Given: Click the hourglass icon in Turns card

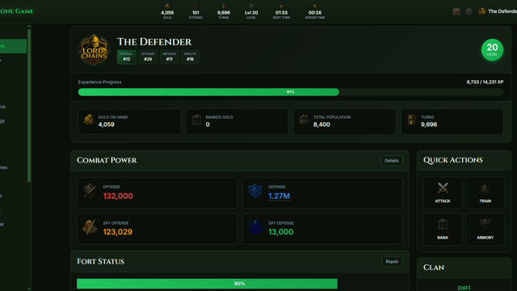Looking at the screenshot, I should (411, 120).
